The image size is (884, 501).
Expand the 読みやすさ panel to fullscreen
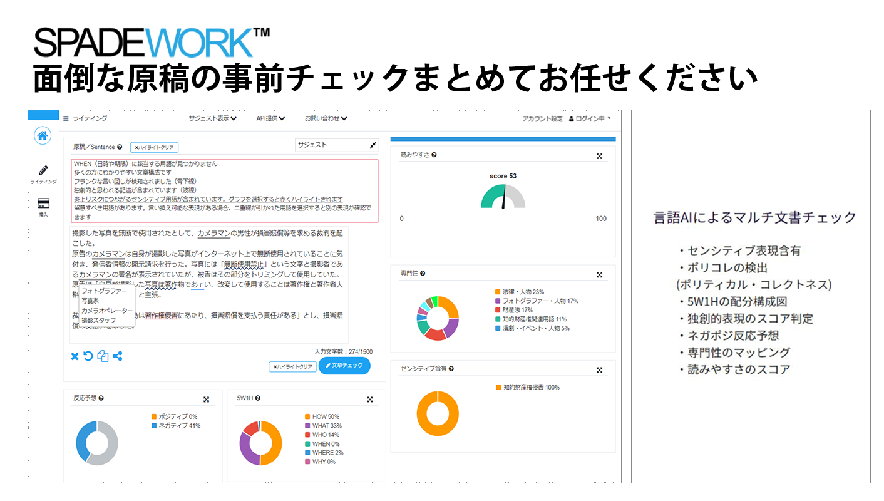tap(599, 156)
